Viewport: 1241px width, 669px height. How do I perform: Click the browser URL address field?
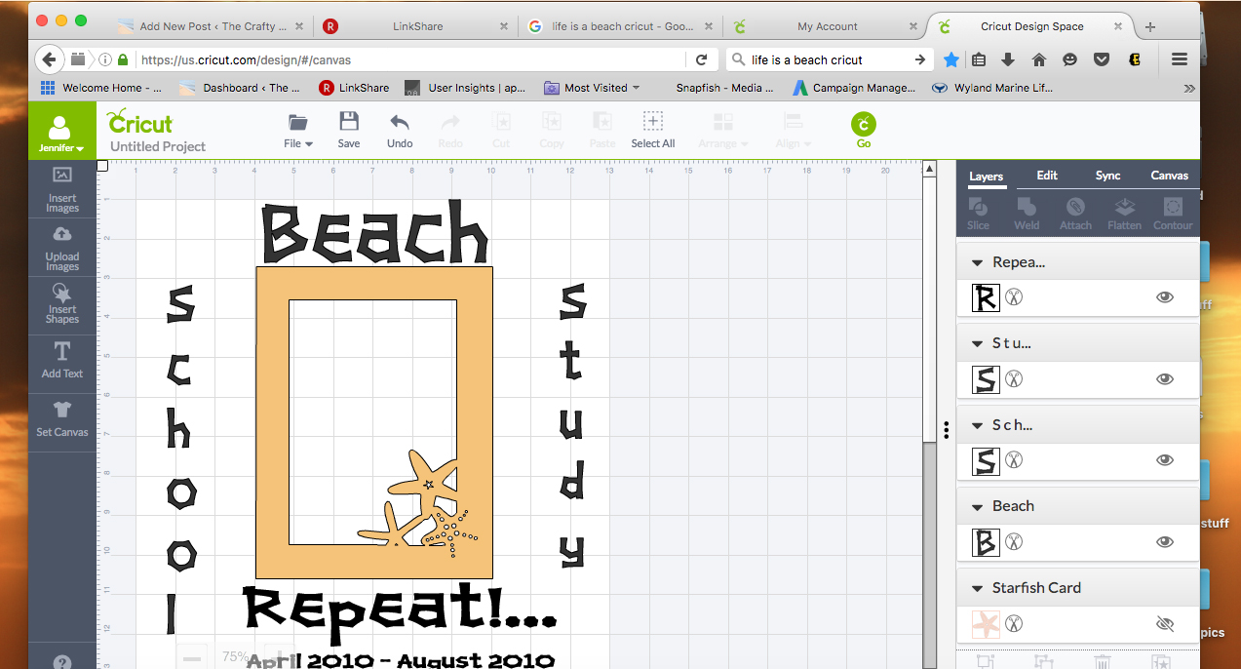[409, 59]
